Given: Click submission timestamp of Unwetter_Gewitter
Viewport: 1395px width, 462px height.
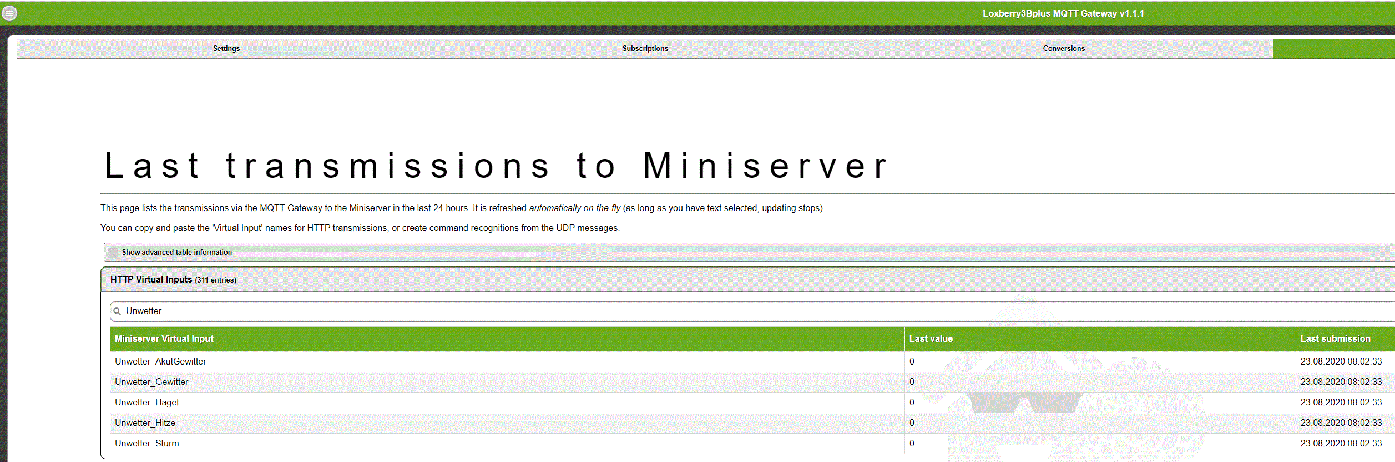Looking at the screenshot, I should [1341, 382].
